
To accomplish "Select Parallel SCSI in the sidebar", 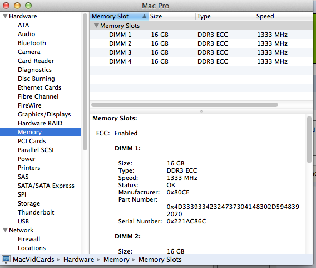I will [36, 150].
